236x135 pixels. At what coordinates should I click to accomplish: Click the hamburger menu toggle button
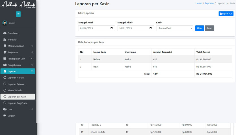click(18, 14)
